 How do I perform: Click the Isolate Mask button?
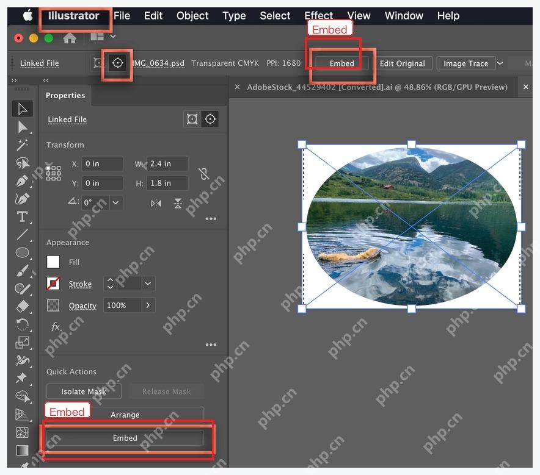(x=84, y=391)
